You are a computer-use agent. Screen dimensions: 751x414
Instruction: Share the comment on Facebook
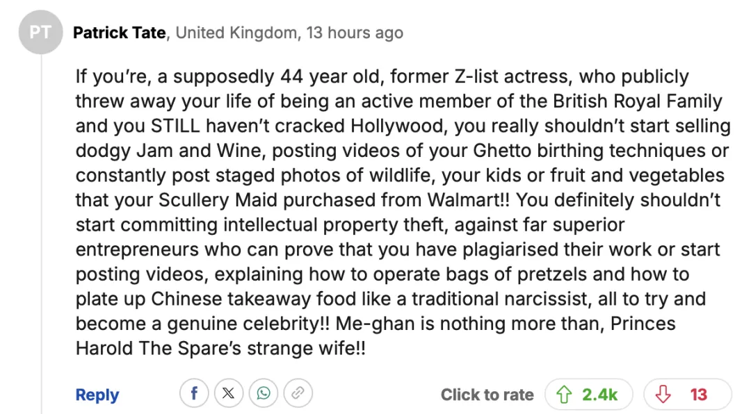[194, 394]
